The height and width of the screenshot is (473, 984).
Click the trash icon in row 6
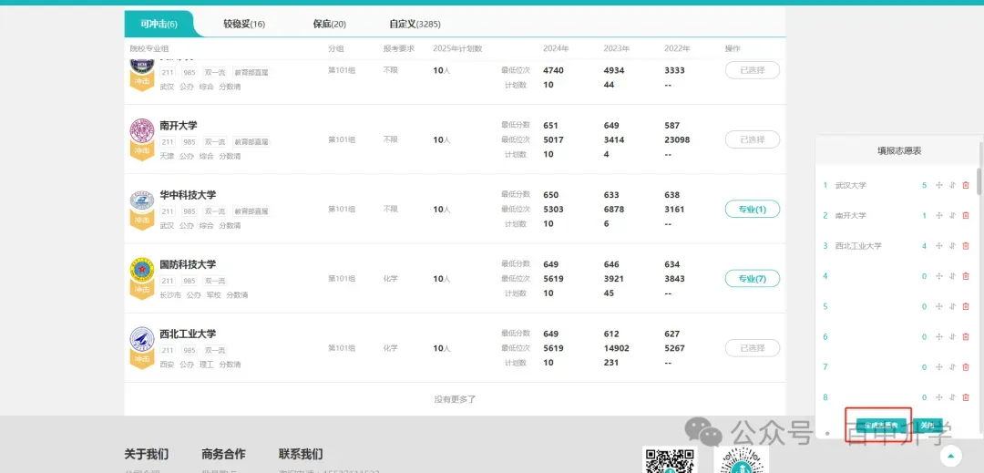coord(965,337)
